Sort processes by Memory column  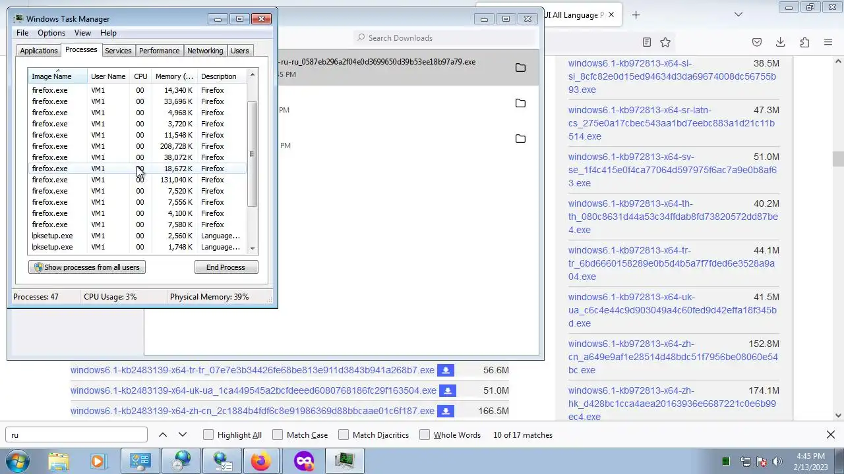[x=174, y=76]
